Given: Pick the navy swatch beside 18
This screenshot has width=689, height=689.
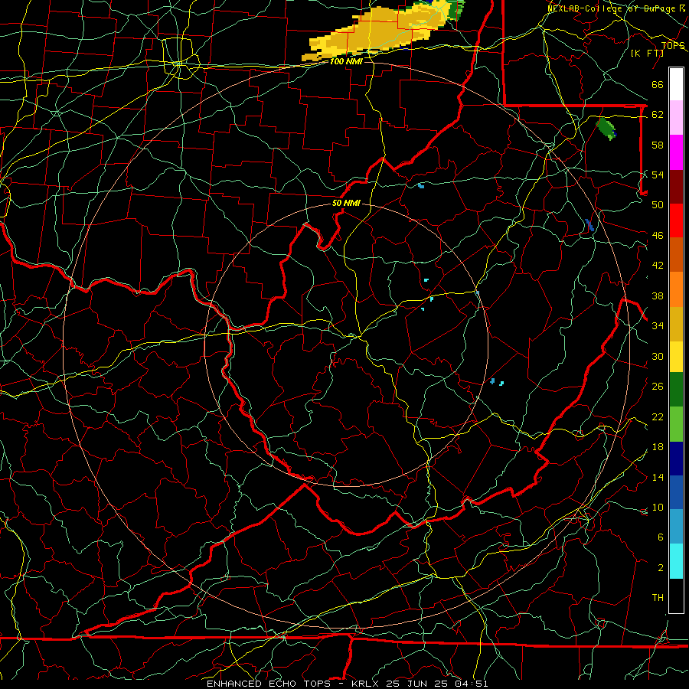Looking at the screenshot, I should point(676,459).
